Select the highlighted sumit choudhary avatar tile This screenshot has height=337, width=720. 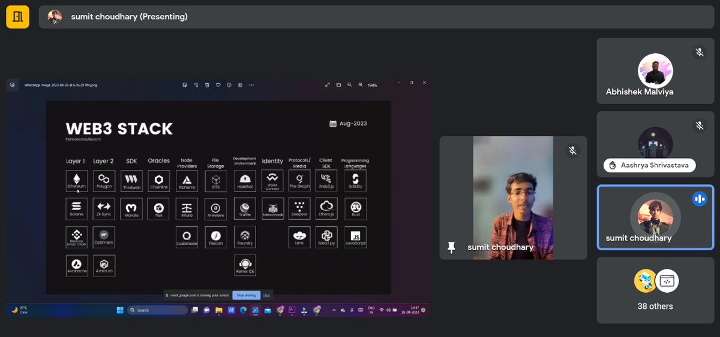tap(655, 217)
